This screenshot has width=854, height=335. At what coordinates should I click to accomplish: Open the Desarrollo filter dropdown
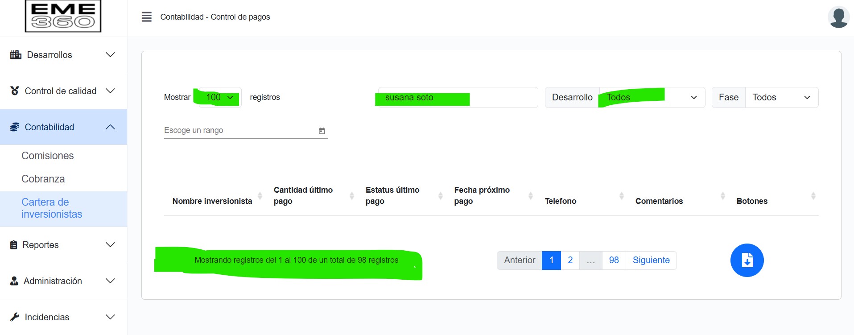(x=651, y=97)
